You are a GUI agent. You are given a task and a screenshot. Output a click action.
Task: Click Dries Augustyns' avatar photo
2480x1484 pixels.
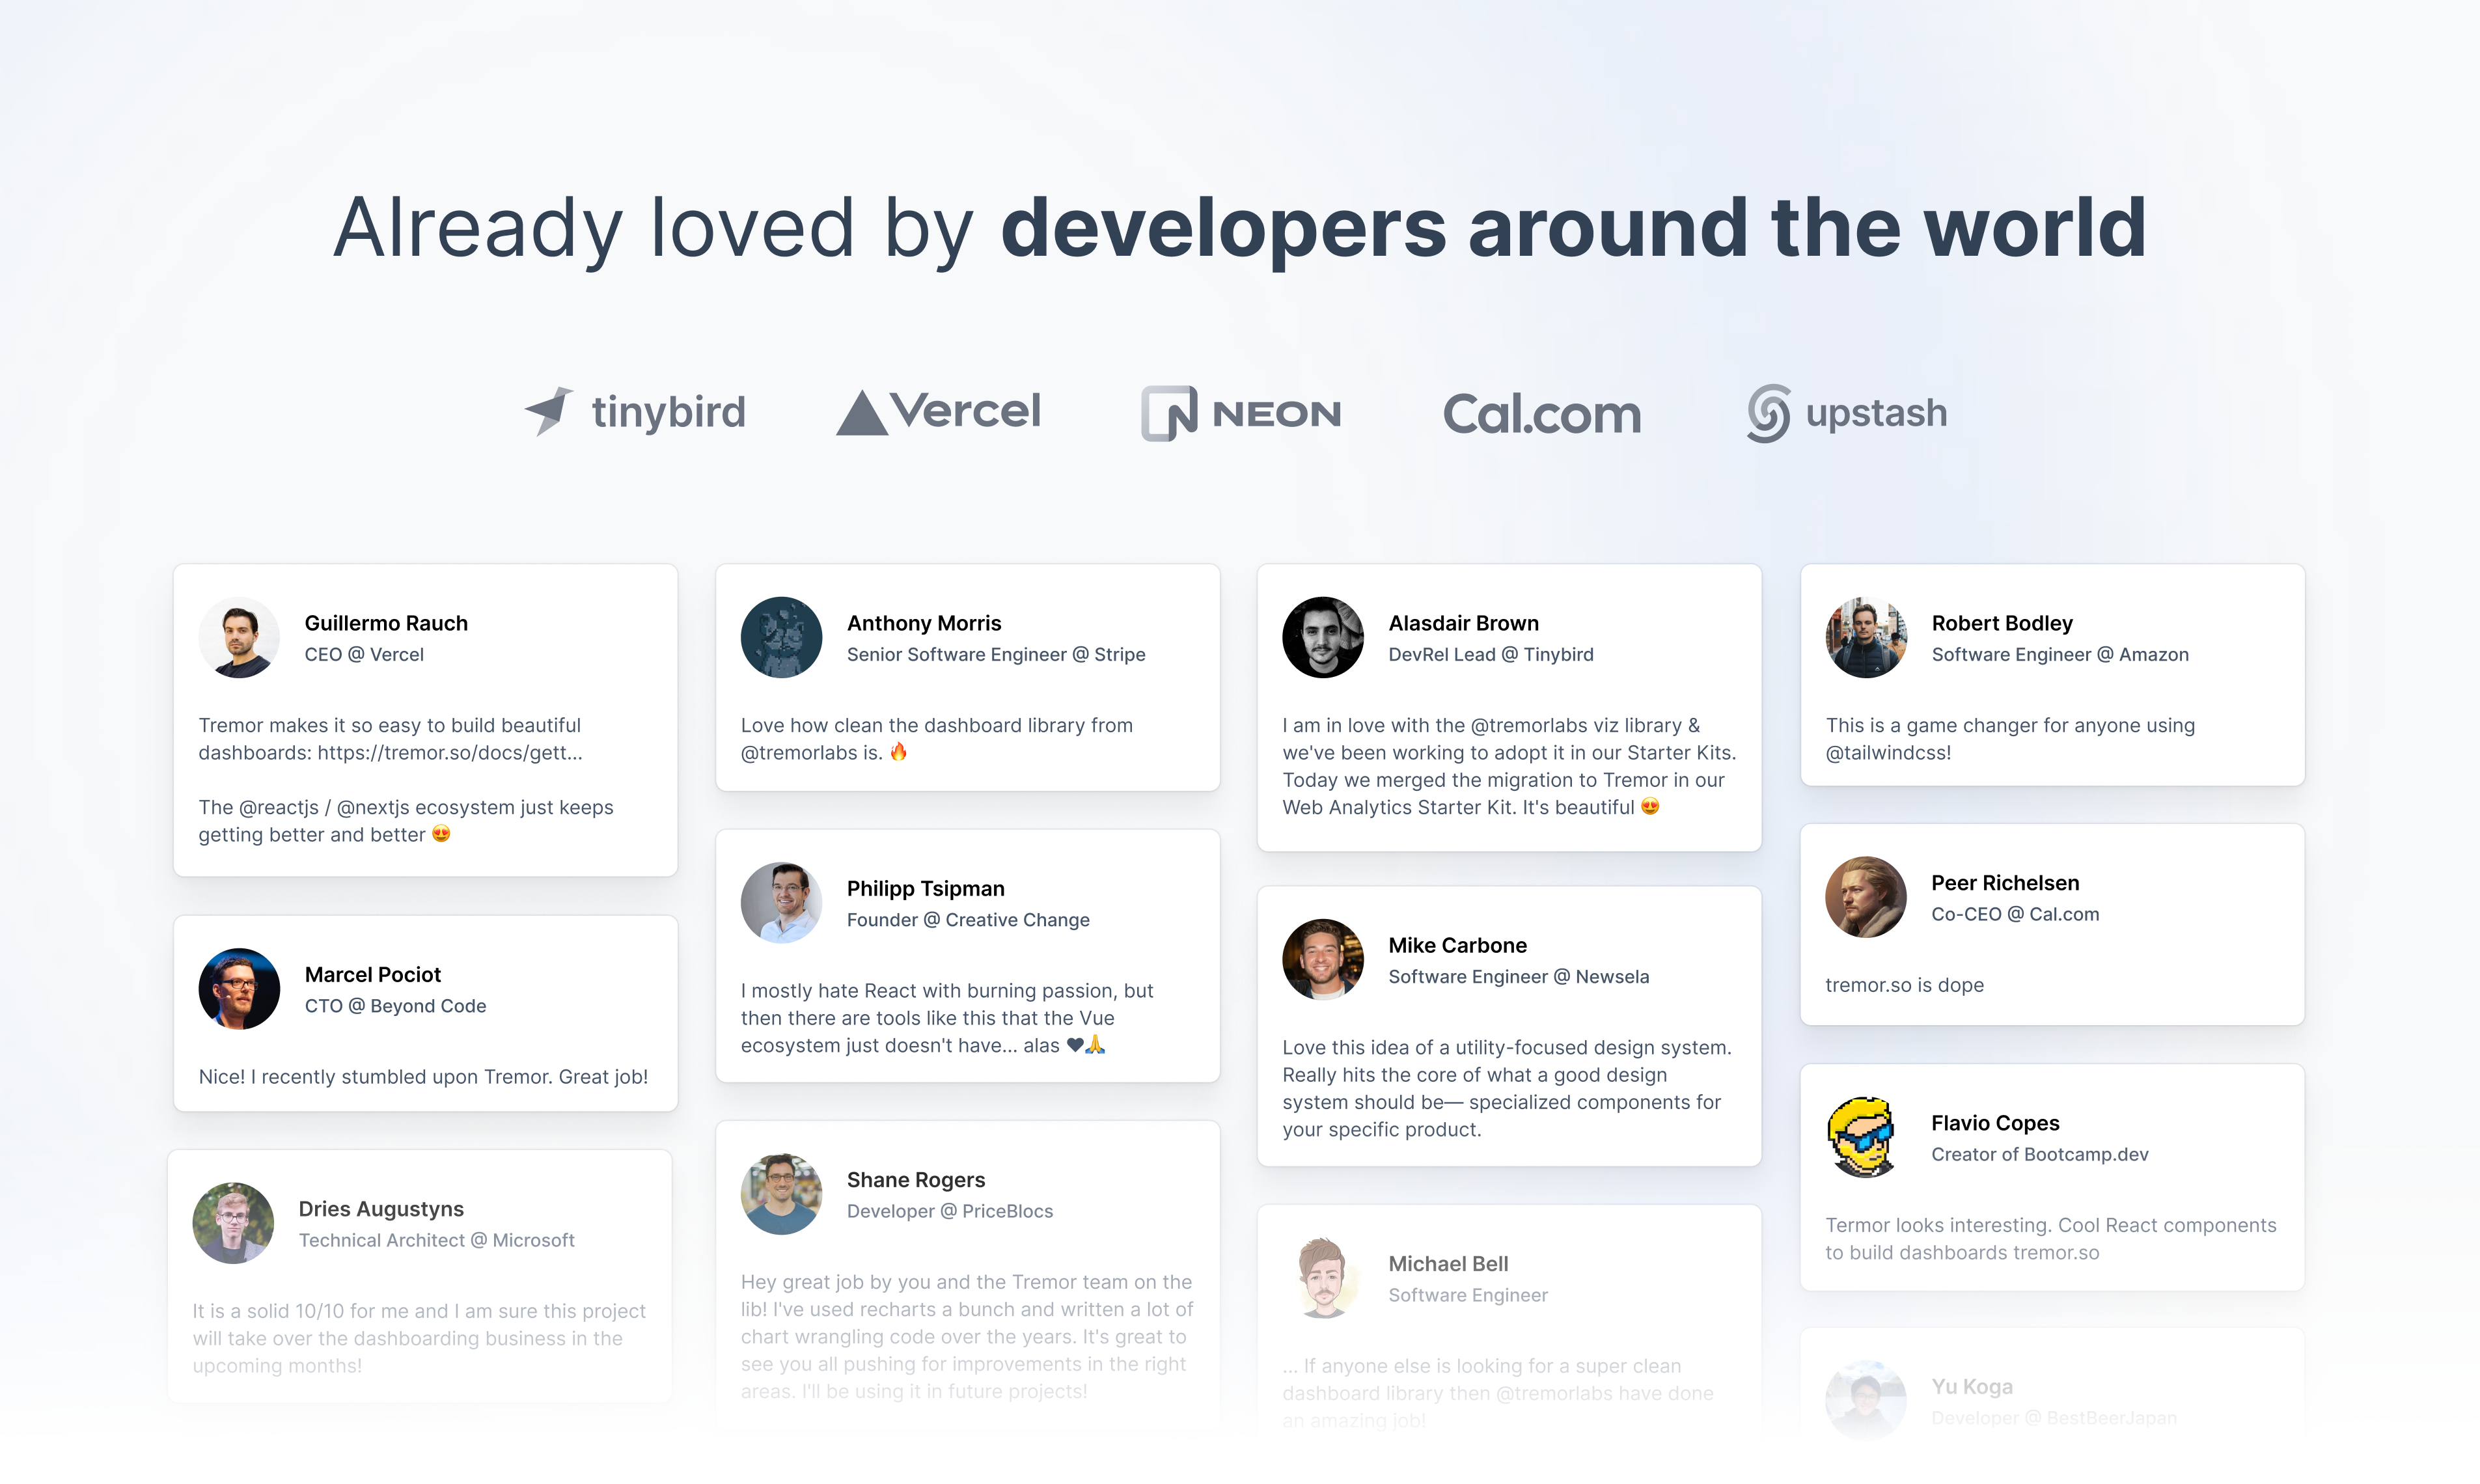(x=233, y=1223)
